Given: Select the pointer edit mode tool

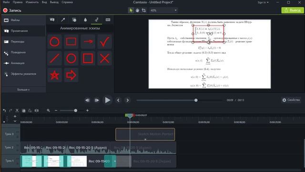Looking at the screenshot, I should tap(131, 10).
